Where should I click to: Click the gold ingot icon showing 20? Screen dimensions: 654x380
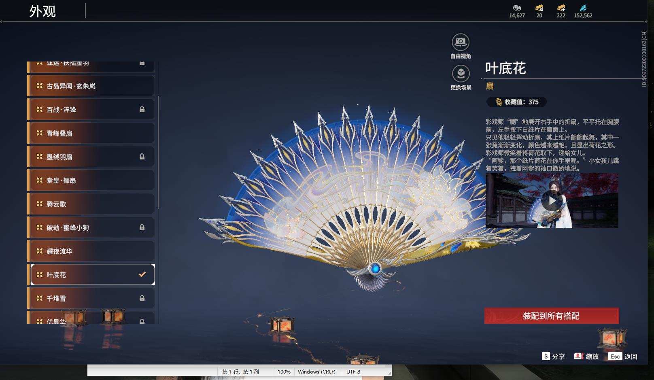pos(539,8)
